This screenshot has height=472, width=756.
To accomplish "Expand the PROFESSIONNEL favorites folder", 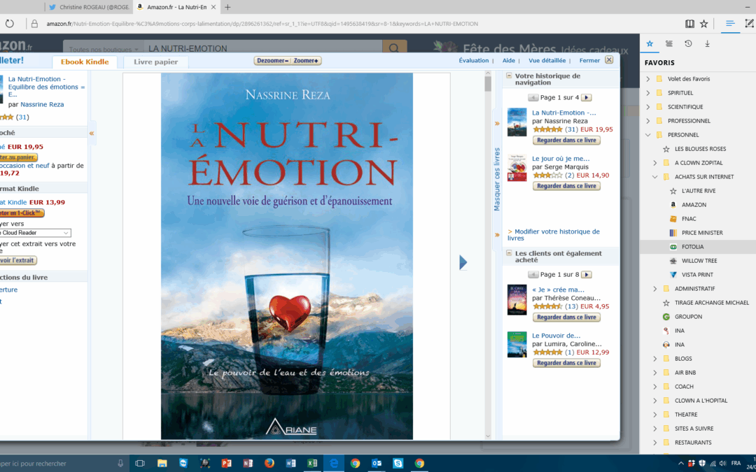I will click(x=648, y=121).
